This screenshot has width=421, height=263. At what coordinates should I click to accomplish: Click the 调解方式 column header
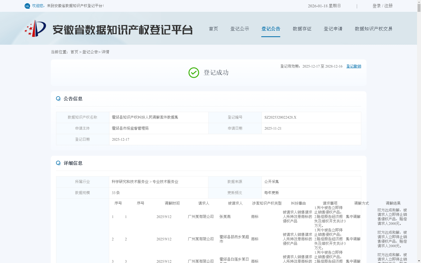point(362,203)
